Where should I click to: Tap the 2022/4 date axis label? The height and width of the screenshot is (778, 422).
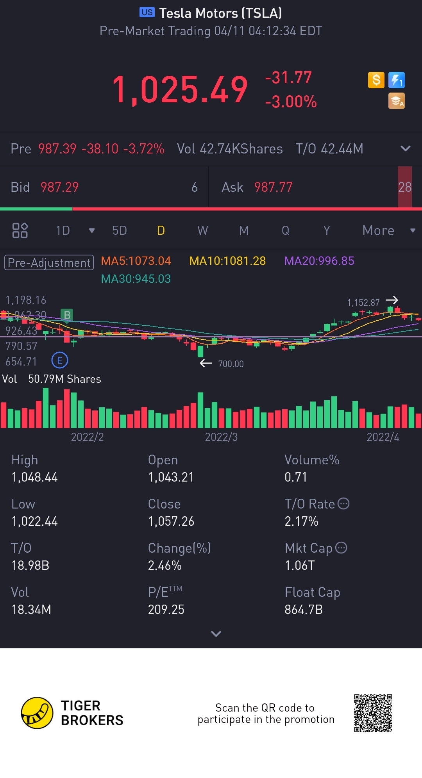click(383, 437)
